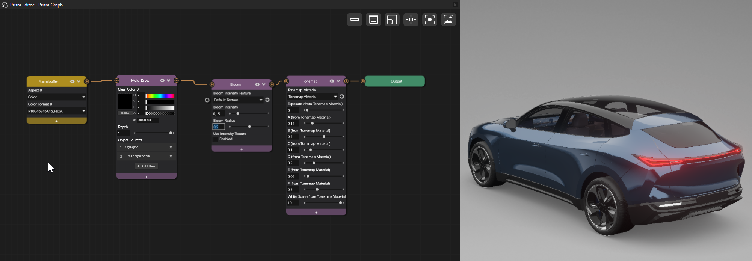Enable the Use Intensity Texture checkbox

216,139
